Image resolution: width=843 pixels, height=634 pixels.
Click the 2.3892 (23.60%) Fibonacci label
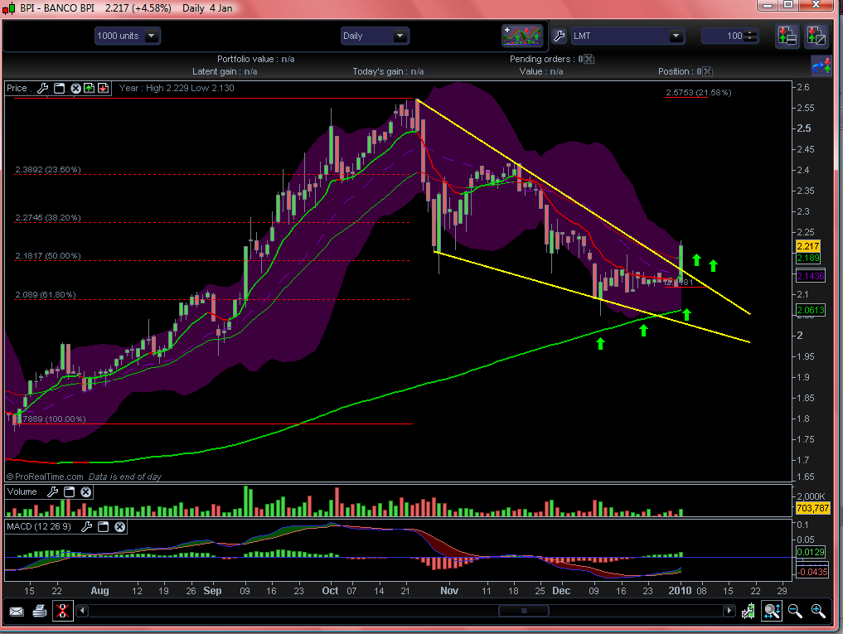(x=48, y=170)
